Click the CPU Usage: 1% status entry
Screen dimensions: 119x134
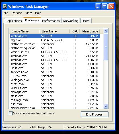(41, 127)
